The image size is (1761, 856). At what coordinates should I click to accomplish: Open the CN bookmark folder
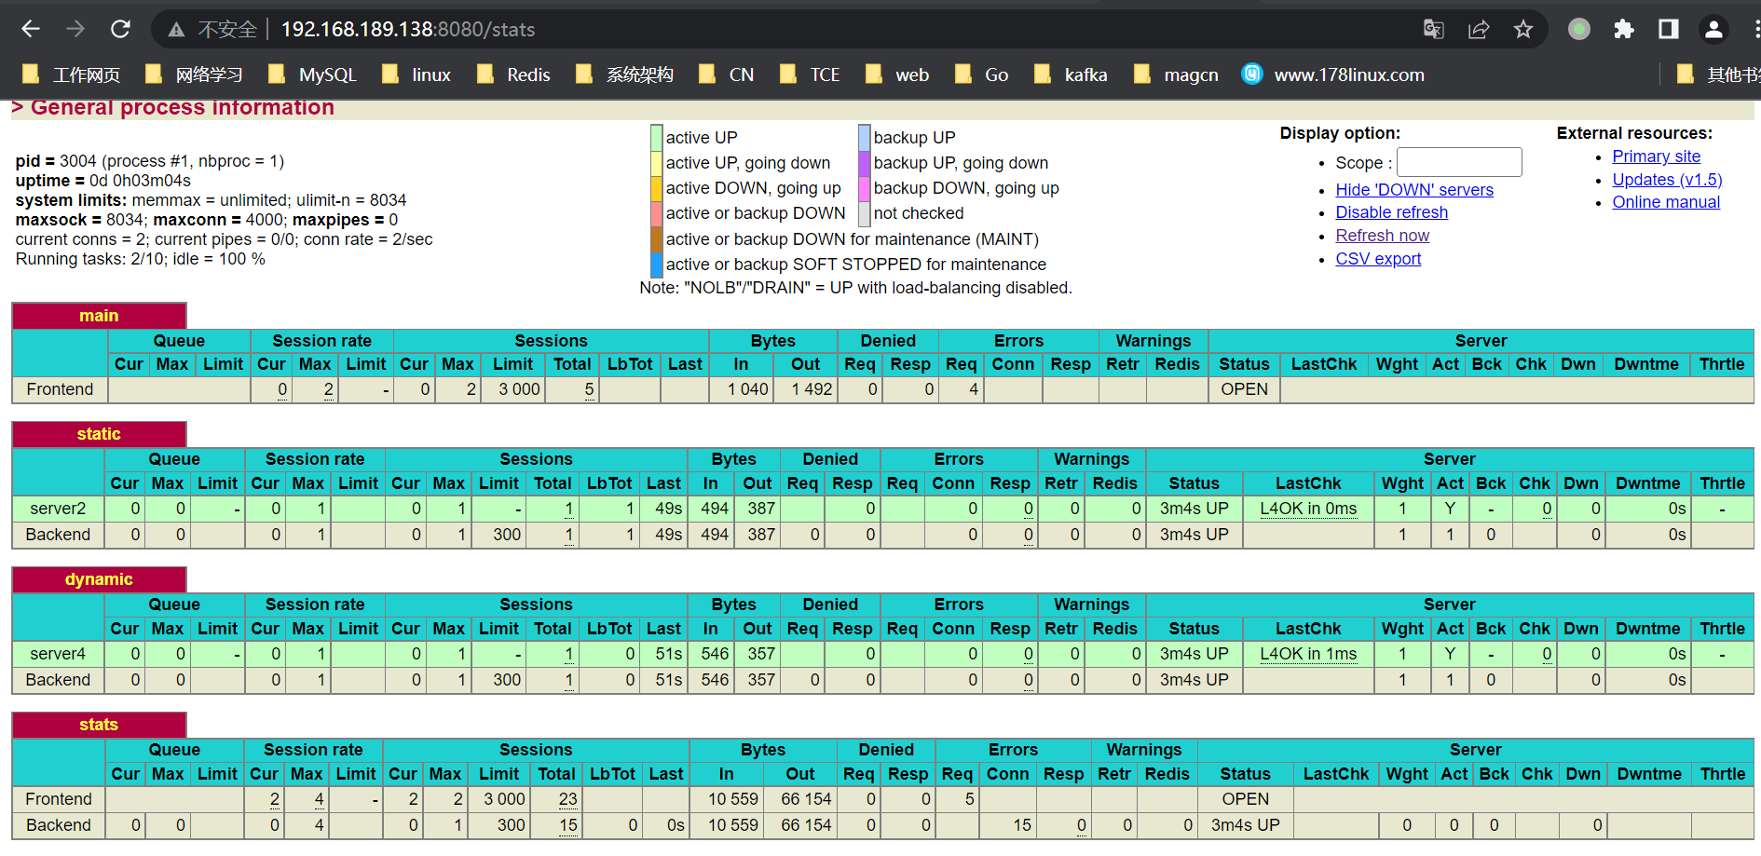pyautogui.click(x=727, y=75)
